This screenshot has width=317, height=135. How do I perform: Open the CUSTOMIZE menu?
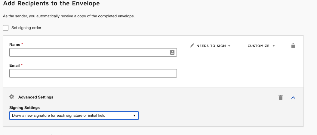[258, 46]
